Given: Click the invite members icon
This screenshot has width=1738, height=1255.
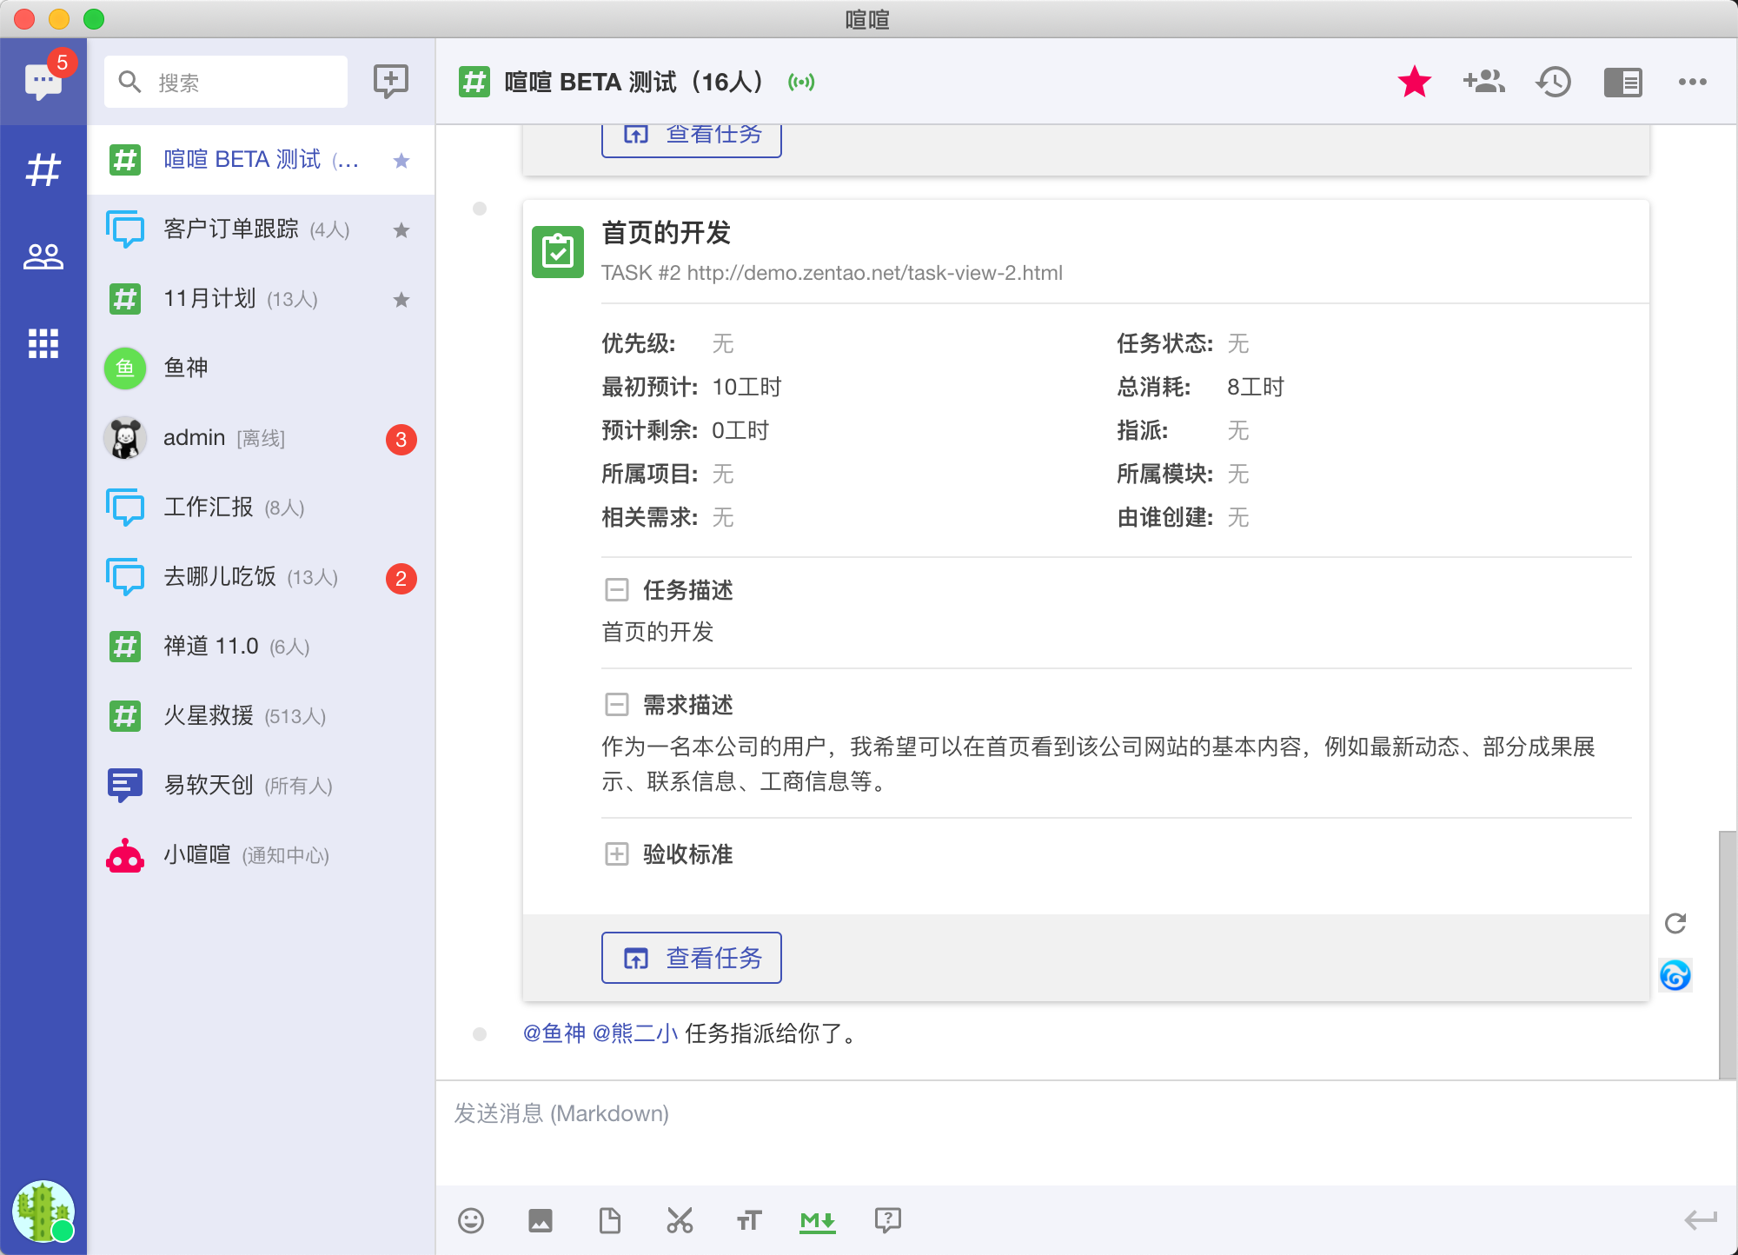Looking at the screenshot, I should pyautogui.click(x=1483, y=83).
